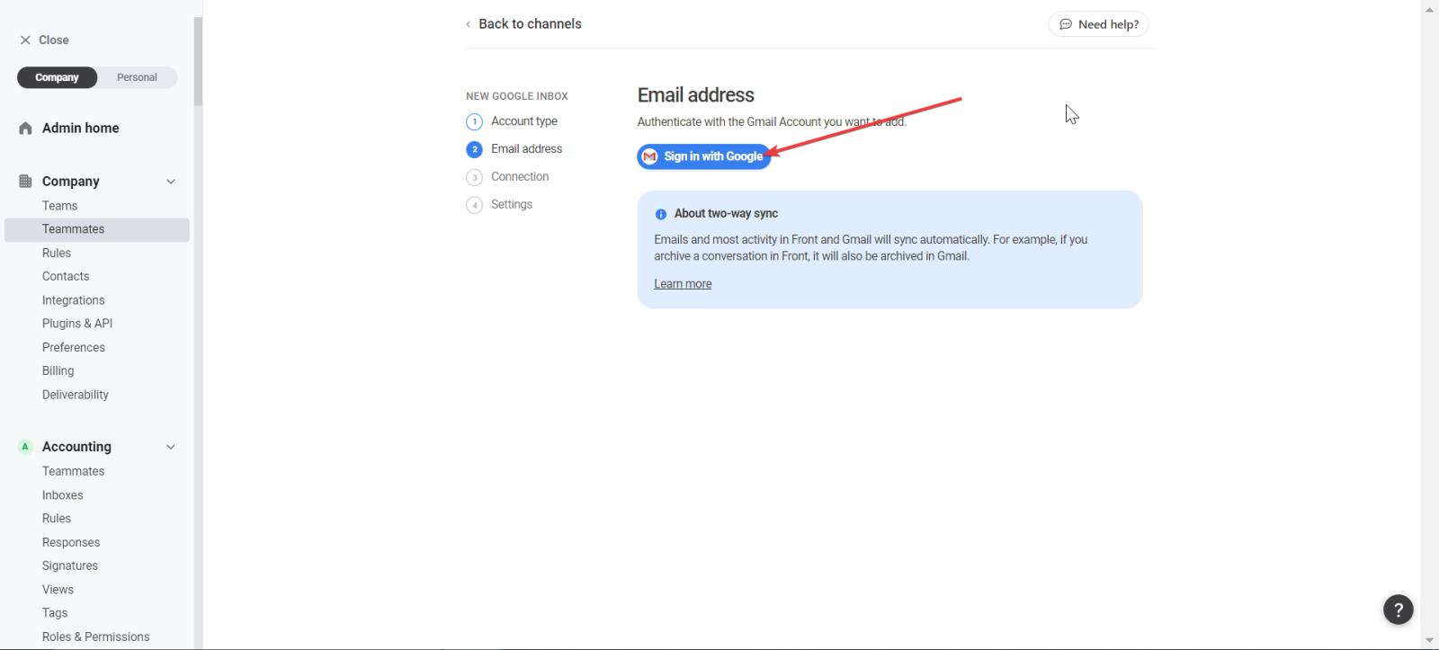Open Views under Accounting
Viewport: 1439px width, 650px height.
58,590
